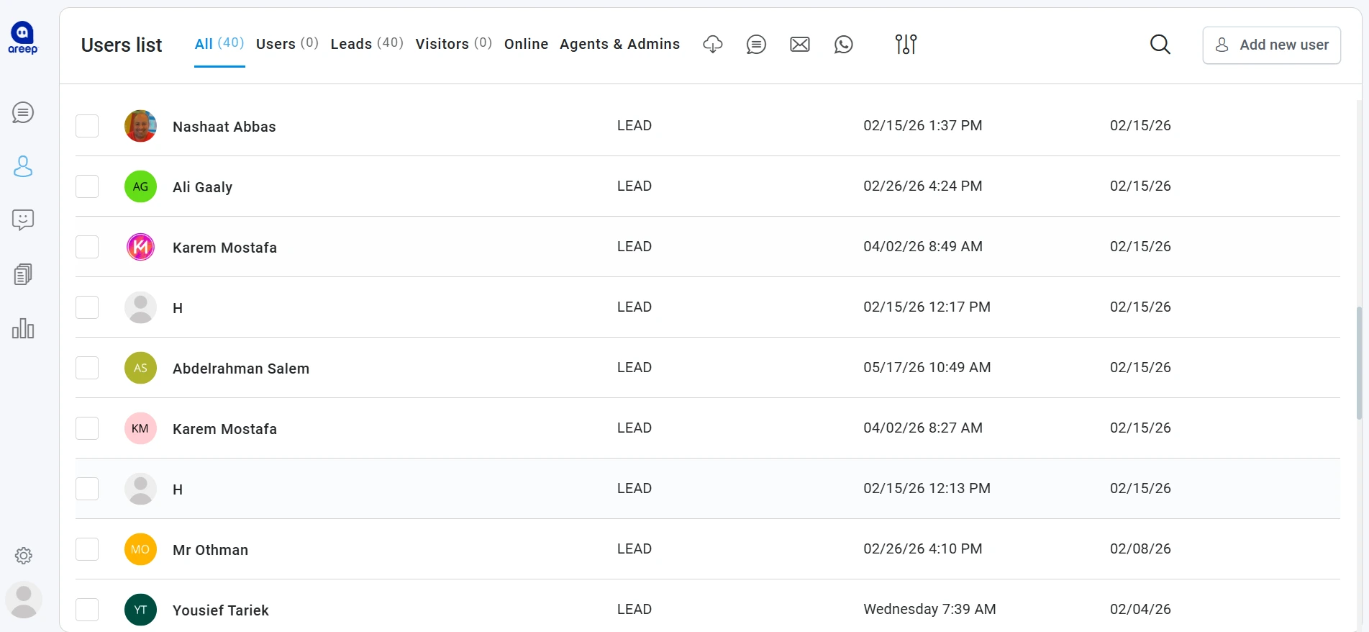The image size is (1369, 632).
Task: Click Nashaat Abbas profile photo
Action: point(141,126)
